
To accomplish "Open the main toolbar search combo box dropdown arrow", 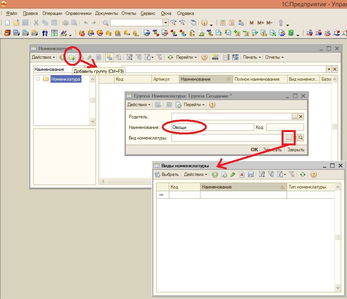I will 166,23.
